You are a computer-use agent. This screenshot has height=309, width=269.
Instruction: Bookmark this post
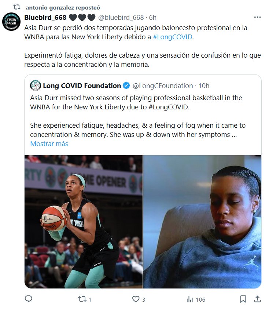[x=243, y=299]
